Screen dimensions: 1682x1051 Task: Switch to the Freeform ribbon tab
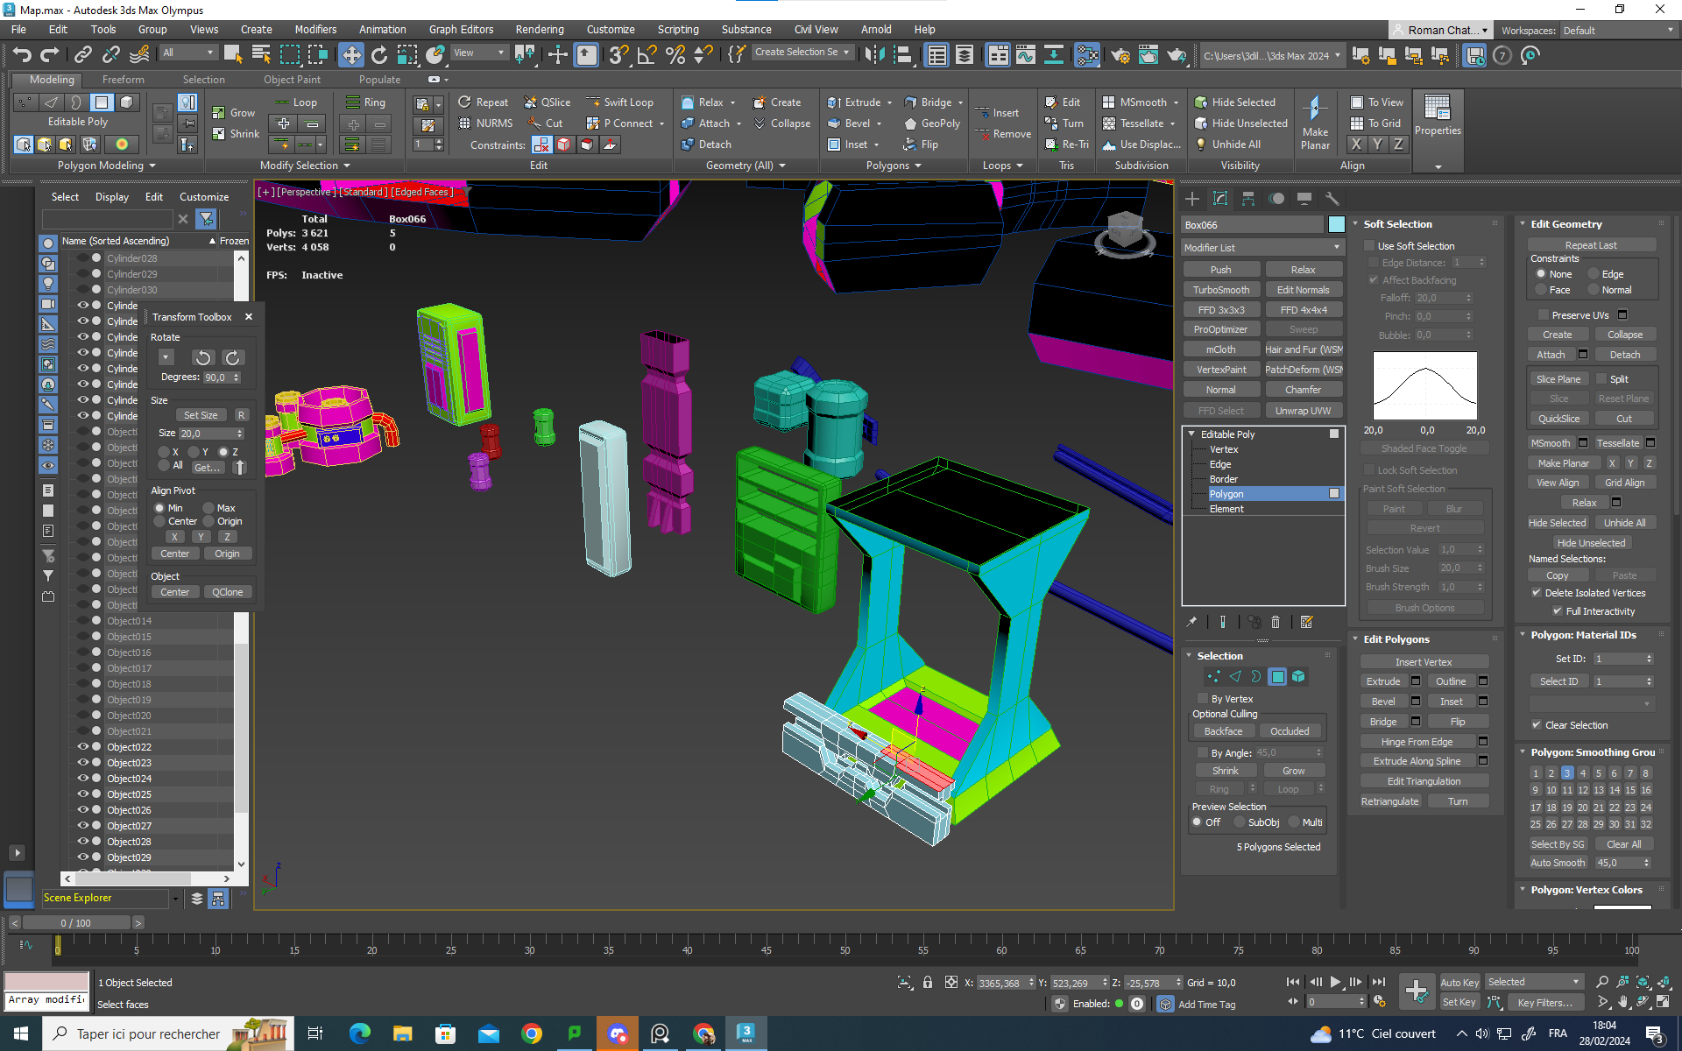[x=124, y=80]
